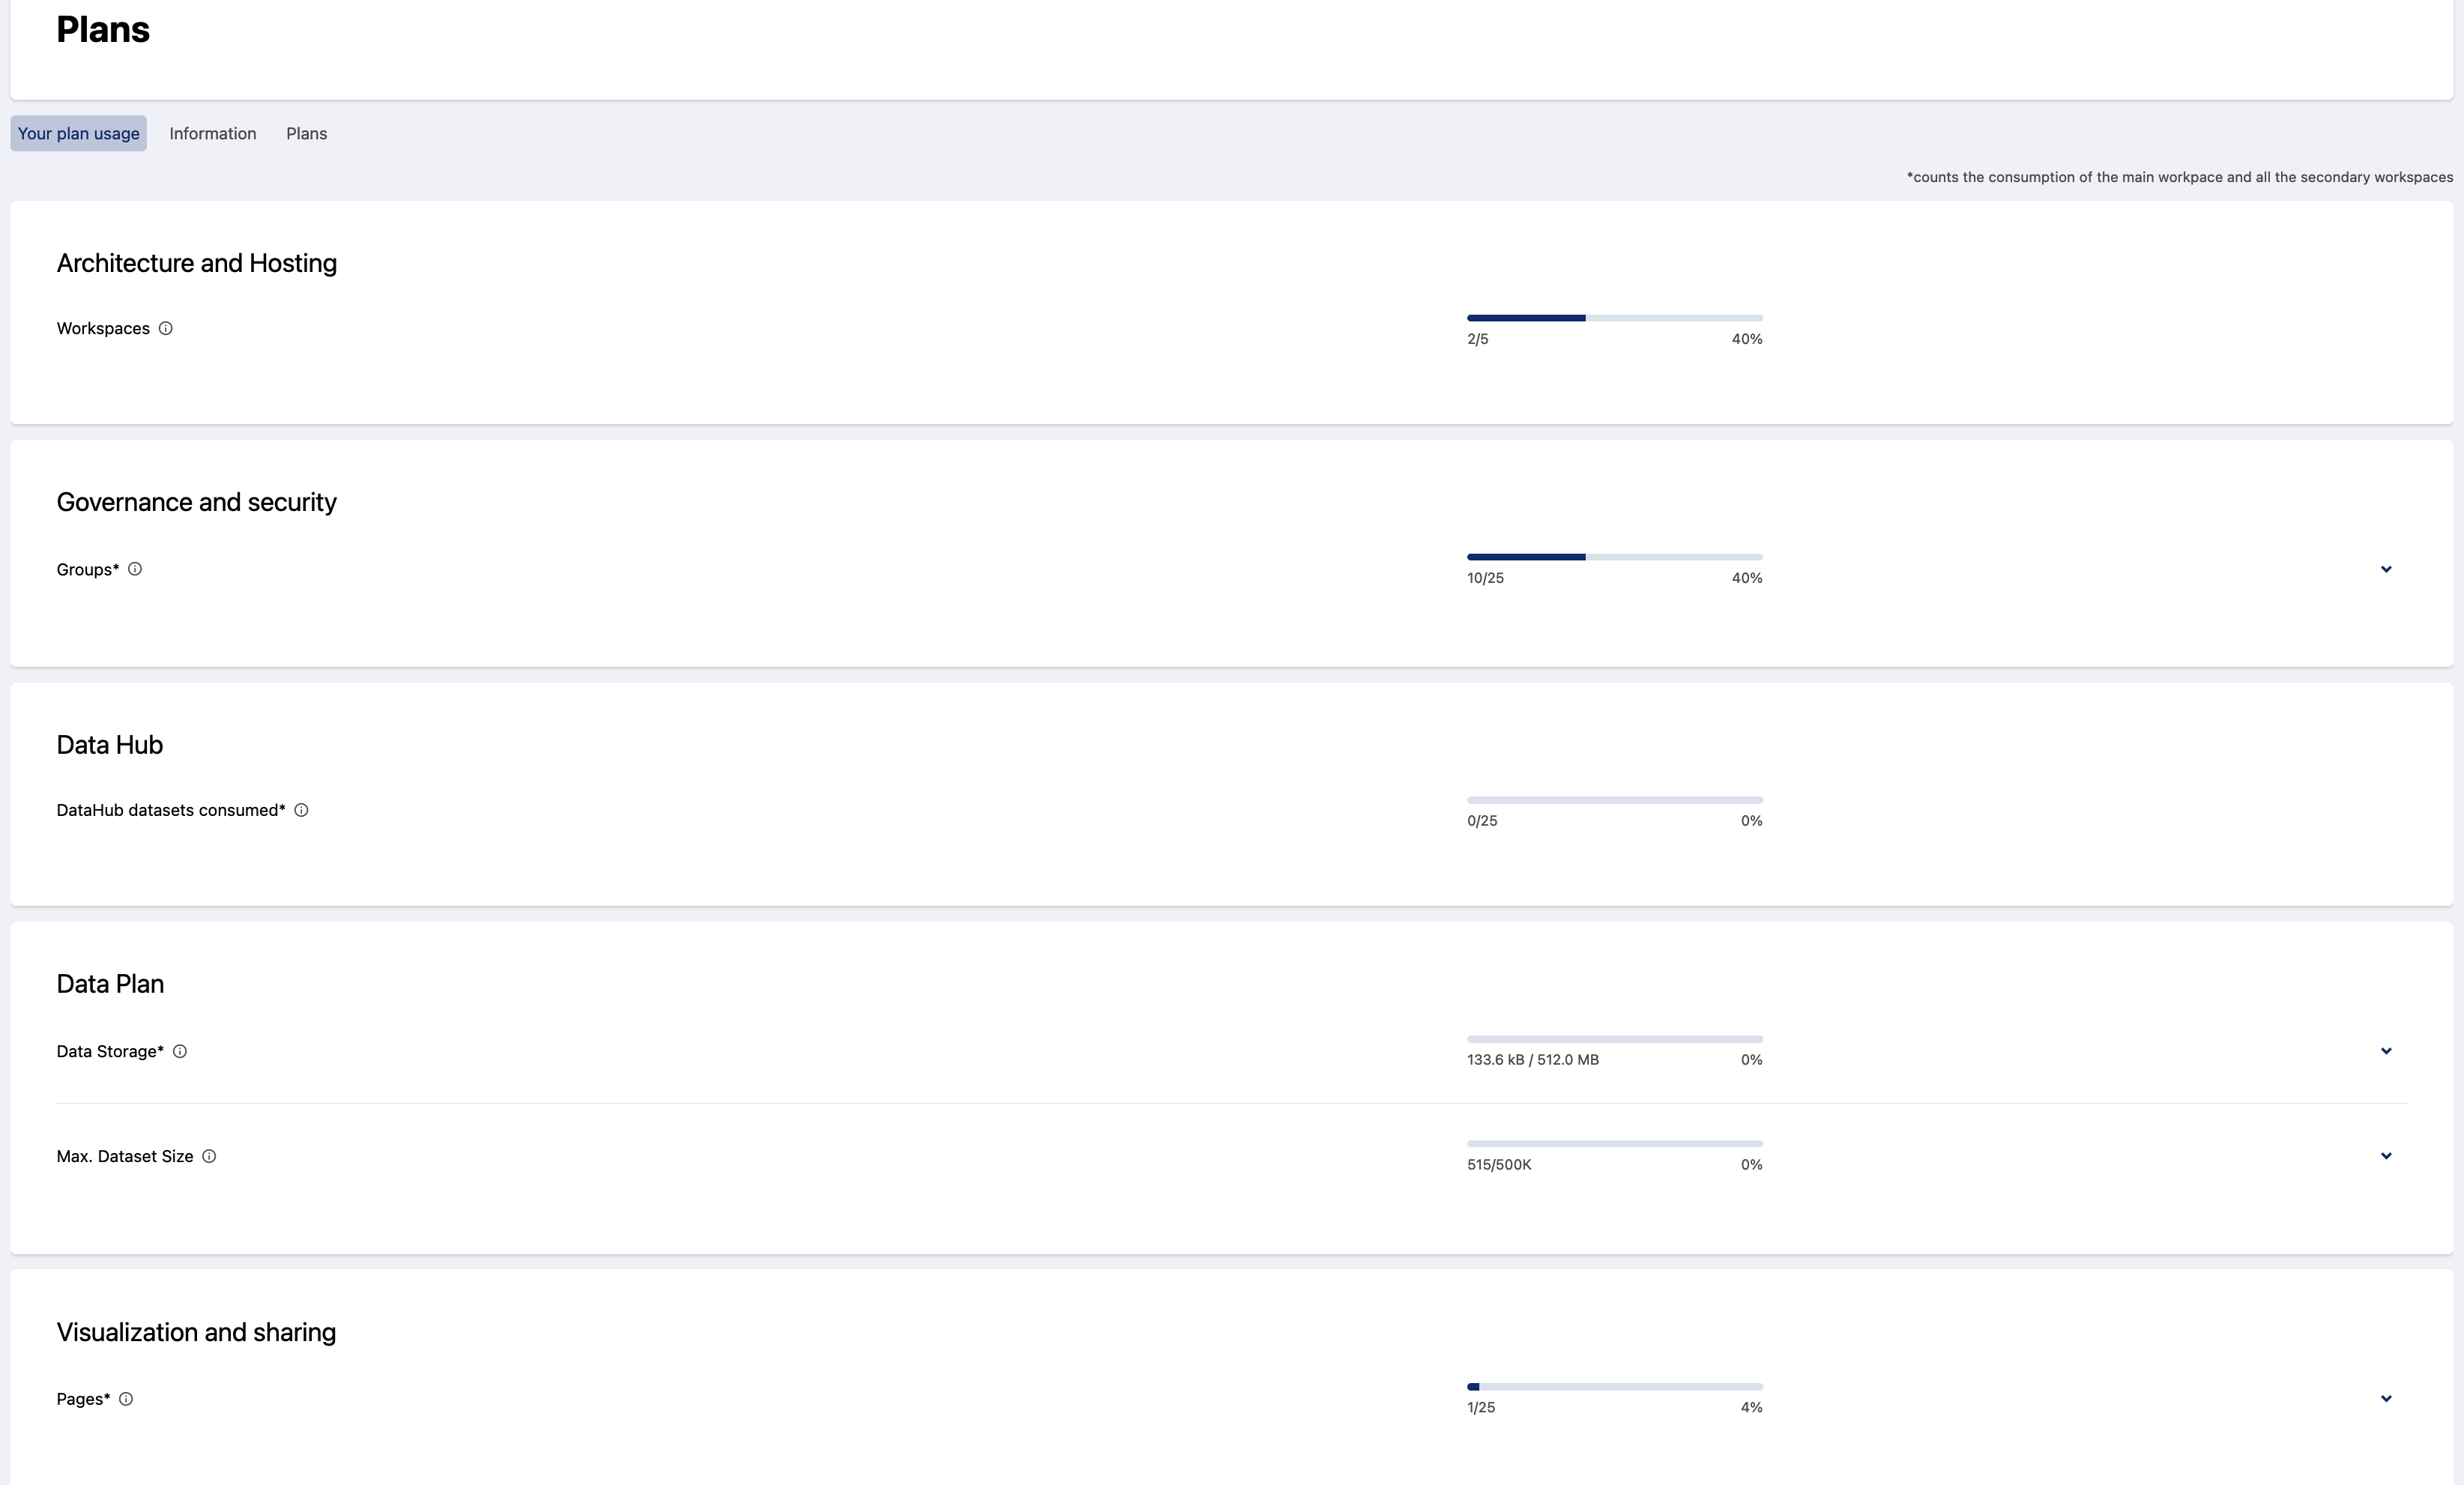
Task: Click the info icon next to Workspaces
Action: coord(166,328)
